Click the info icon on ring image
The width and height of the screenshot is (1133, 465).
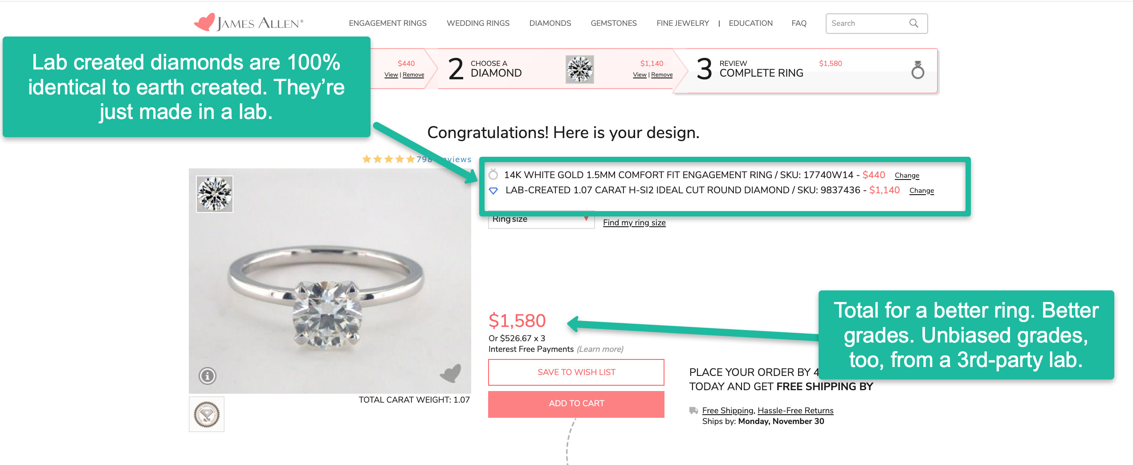point(208,376)
